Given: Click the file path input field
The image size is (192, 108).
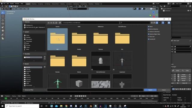Looking at the screenshot, I should point(91,23).
